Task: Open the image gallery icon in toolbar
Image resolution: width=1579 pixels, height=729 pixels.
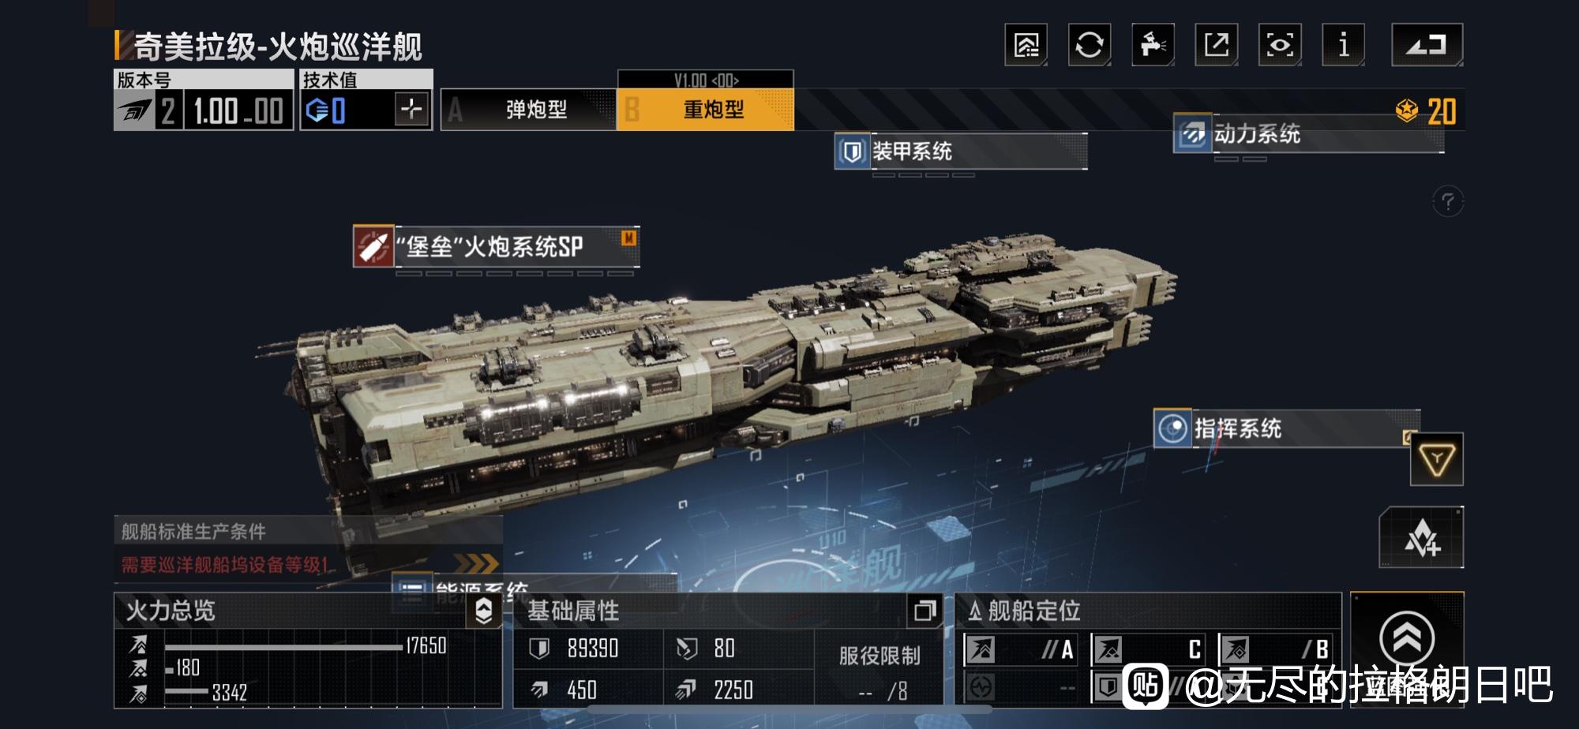Action: [x=1026, y=44]
